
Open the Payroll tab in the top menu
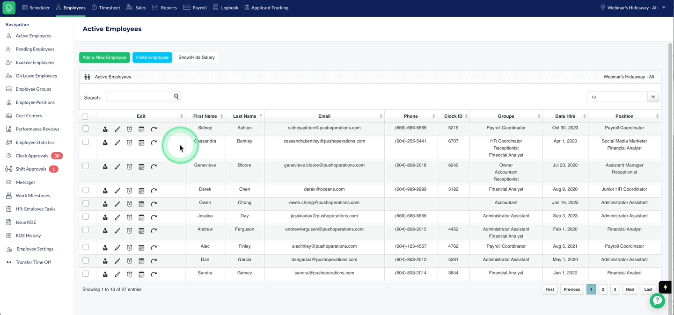195,7
